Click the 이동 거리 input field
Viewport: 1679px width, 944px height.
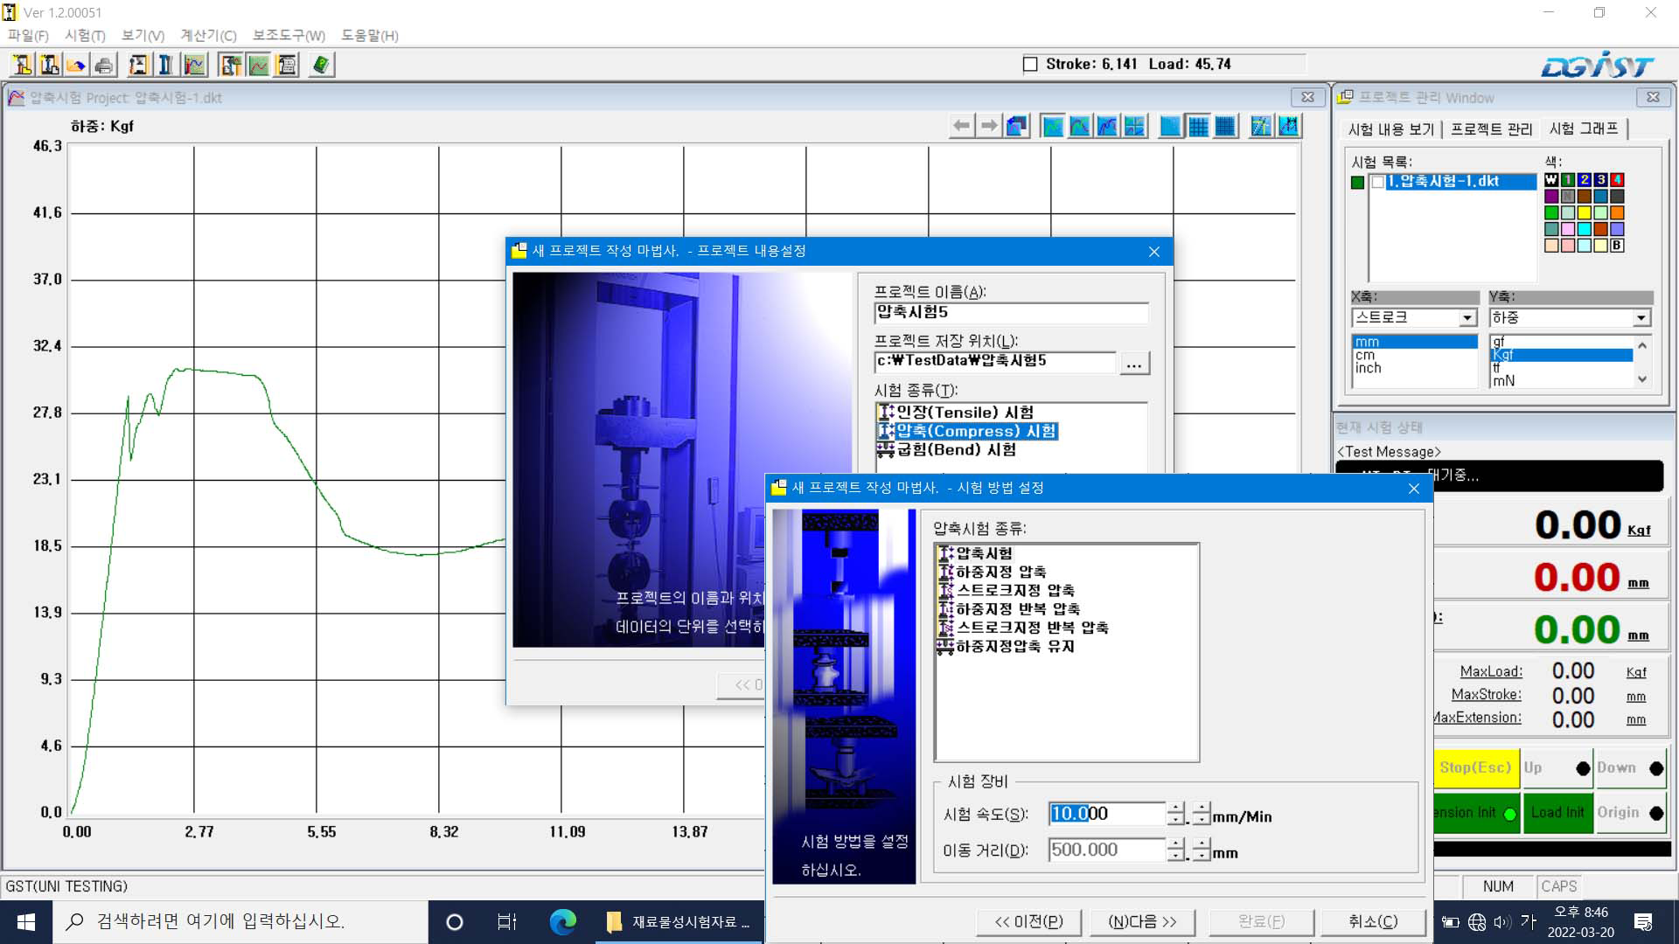pos(1106,850)
